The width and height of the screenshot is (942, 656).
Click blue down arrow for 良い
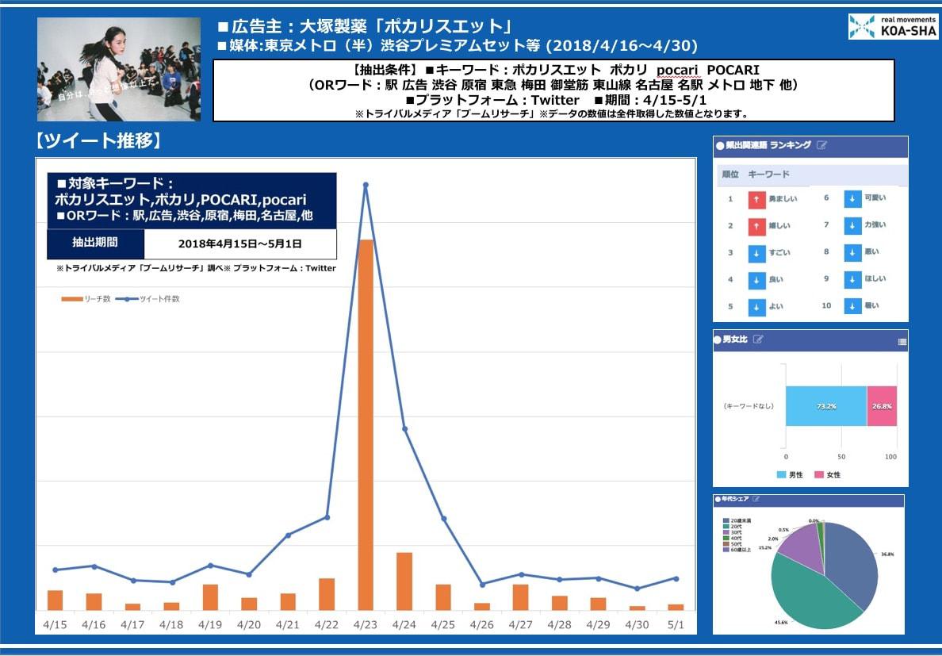click(756, 281)
